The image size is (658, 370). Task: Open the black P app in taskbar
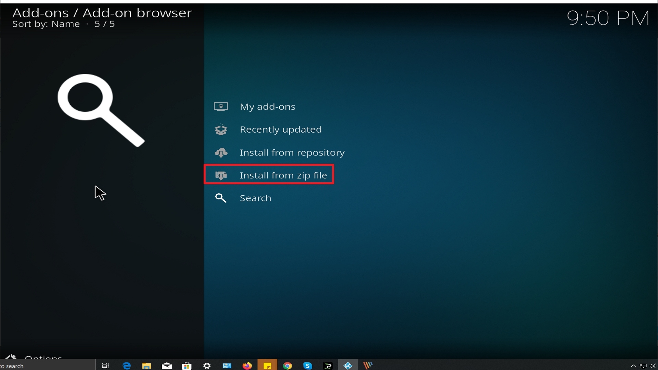328,366
